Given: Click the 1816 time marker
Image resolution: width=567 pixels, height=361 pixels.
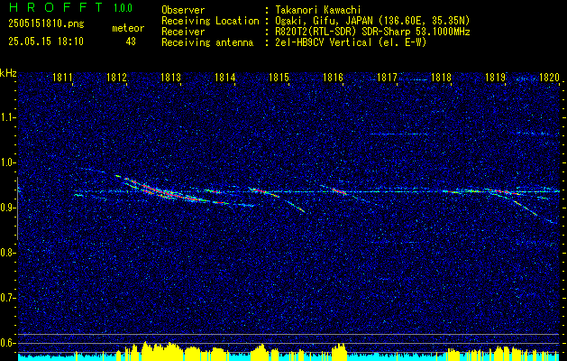Looking at the screenshot, I should tap(333, 77).
